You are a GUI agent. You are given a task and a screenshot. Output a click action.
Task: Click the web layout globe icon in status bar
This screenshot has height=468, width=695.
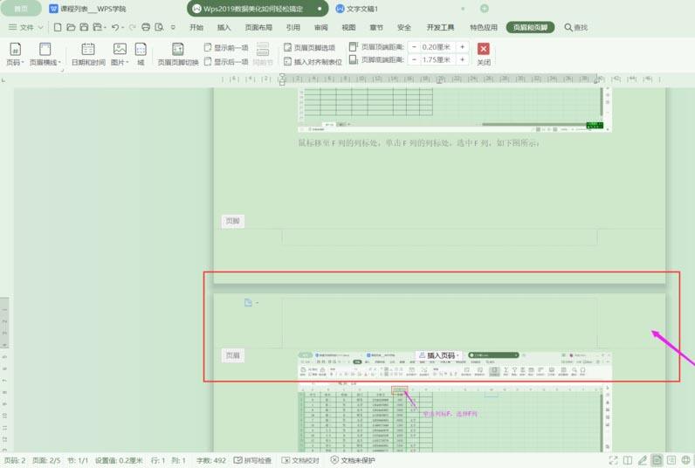click(x=686, y=460)
